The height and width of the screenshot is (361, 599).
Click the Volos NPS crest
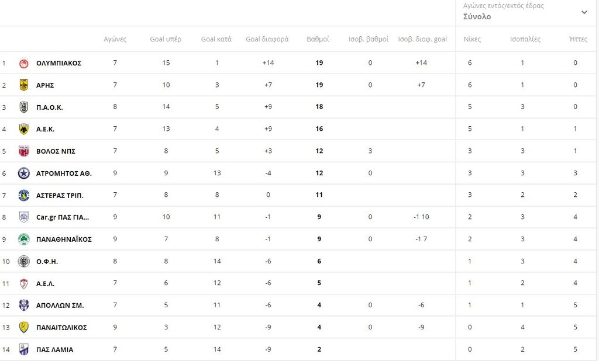24,151
